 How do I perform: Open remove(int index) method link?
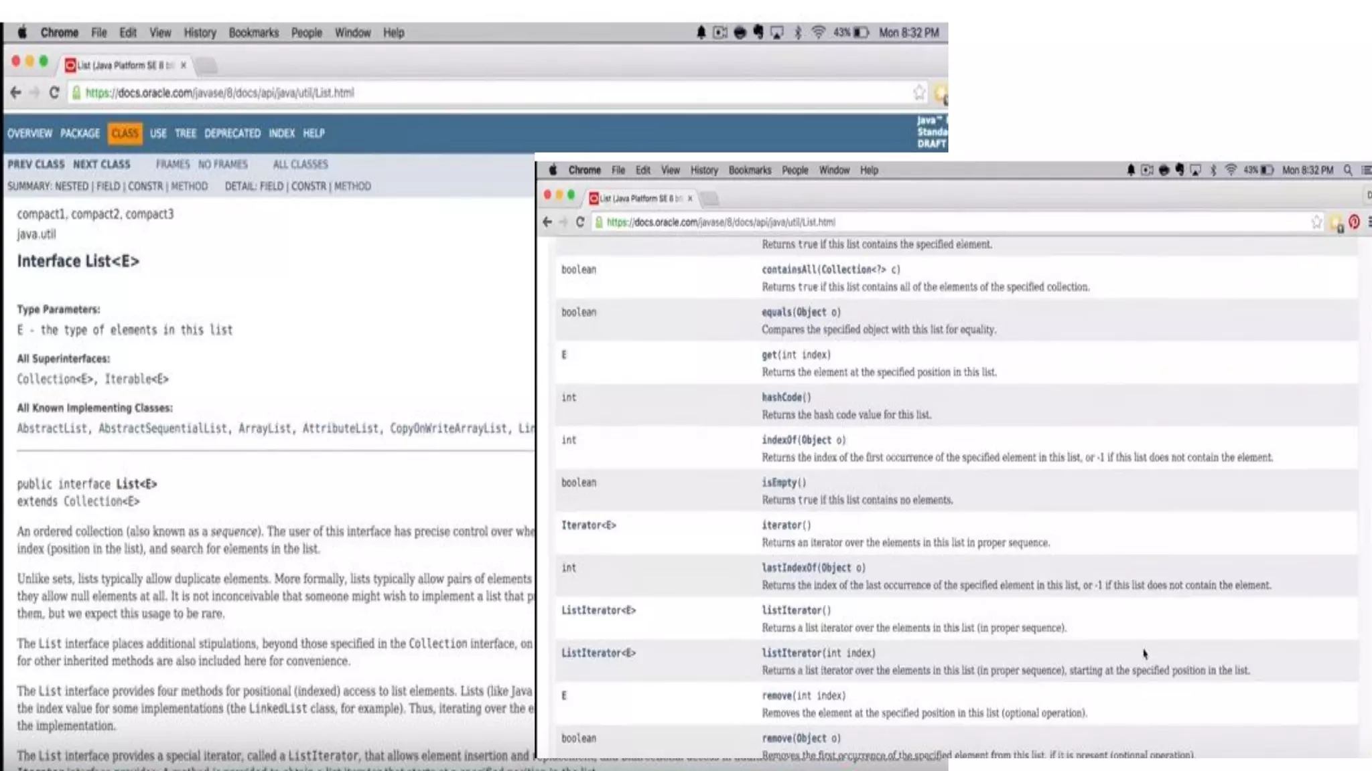pos(803,696)
